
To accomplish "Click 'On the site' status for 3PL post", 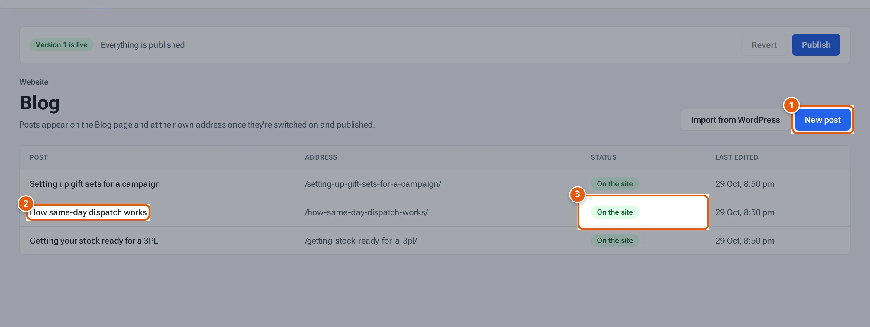I will [614, 241].
